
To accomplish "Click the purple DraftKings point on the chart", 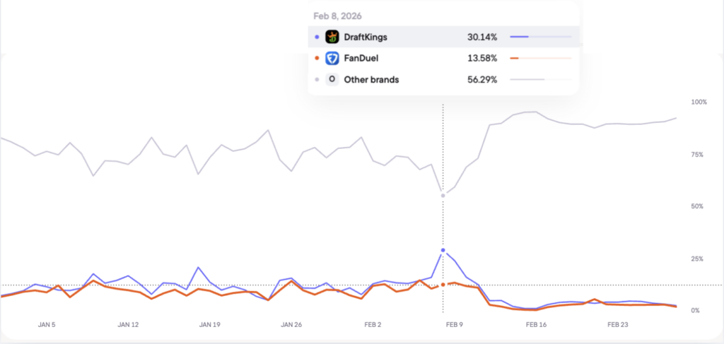I will tap(443, 250).
